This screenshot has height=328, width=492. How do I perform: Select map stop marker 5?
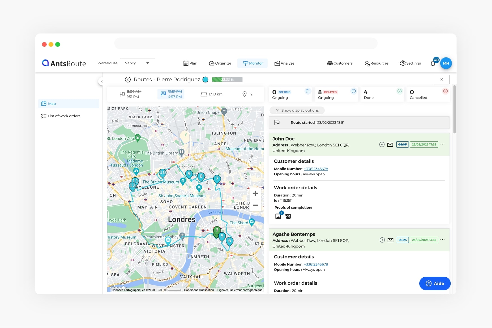tap(222, 237)
